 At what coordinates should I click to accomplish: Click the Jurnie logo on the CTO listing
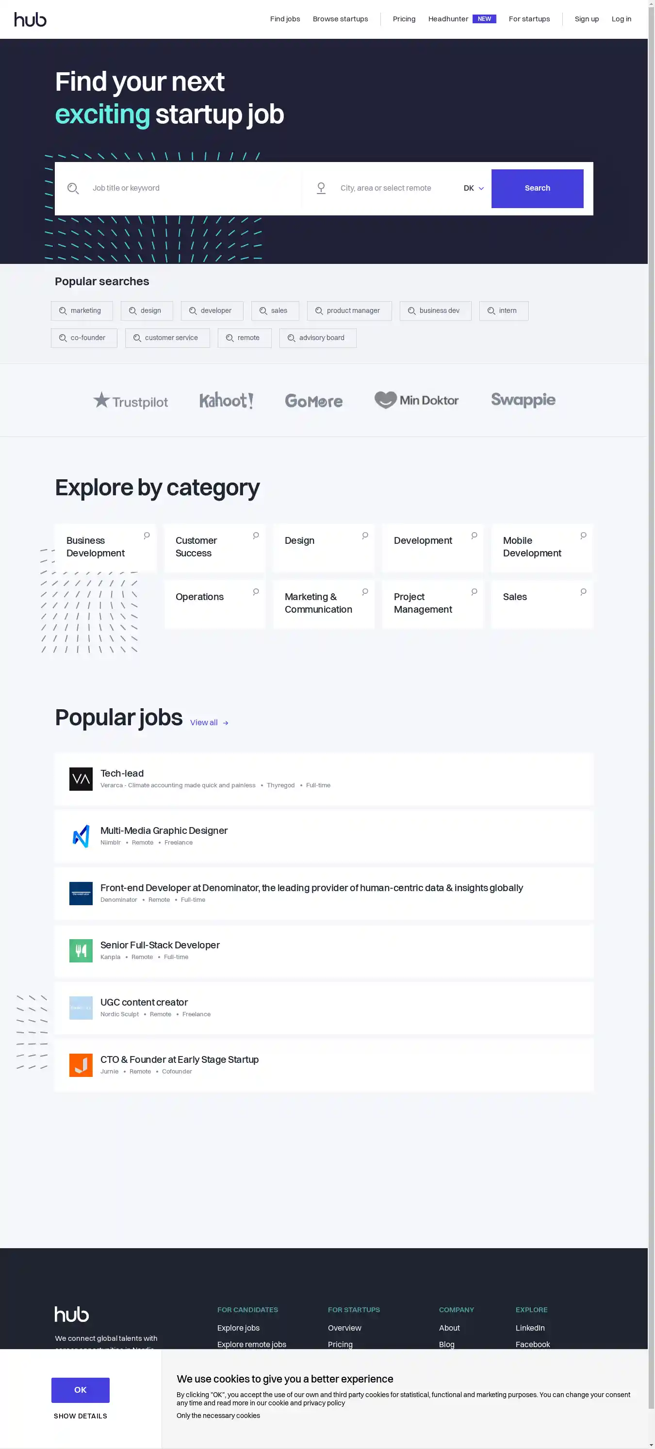(x=81, y=1065)
